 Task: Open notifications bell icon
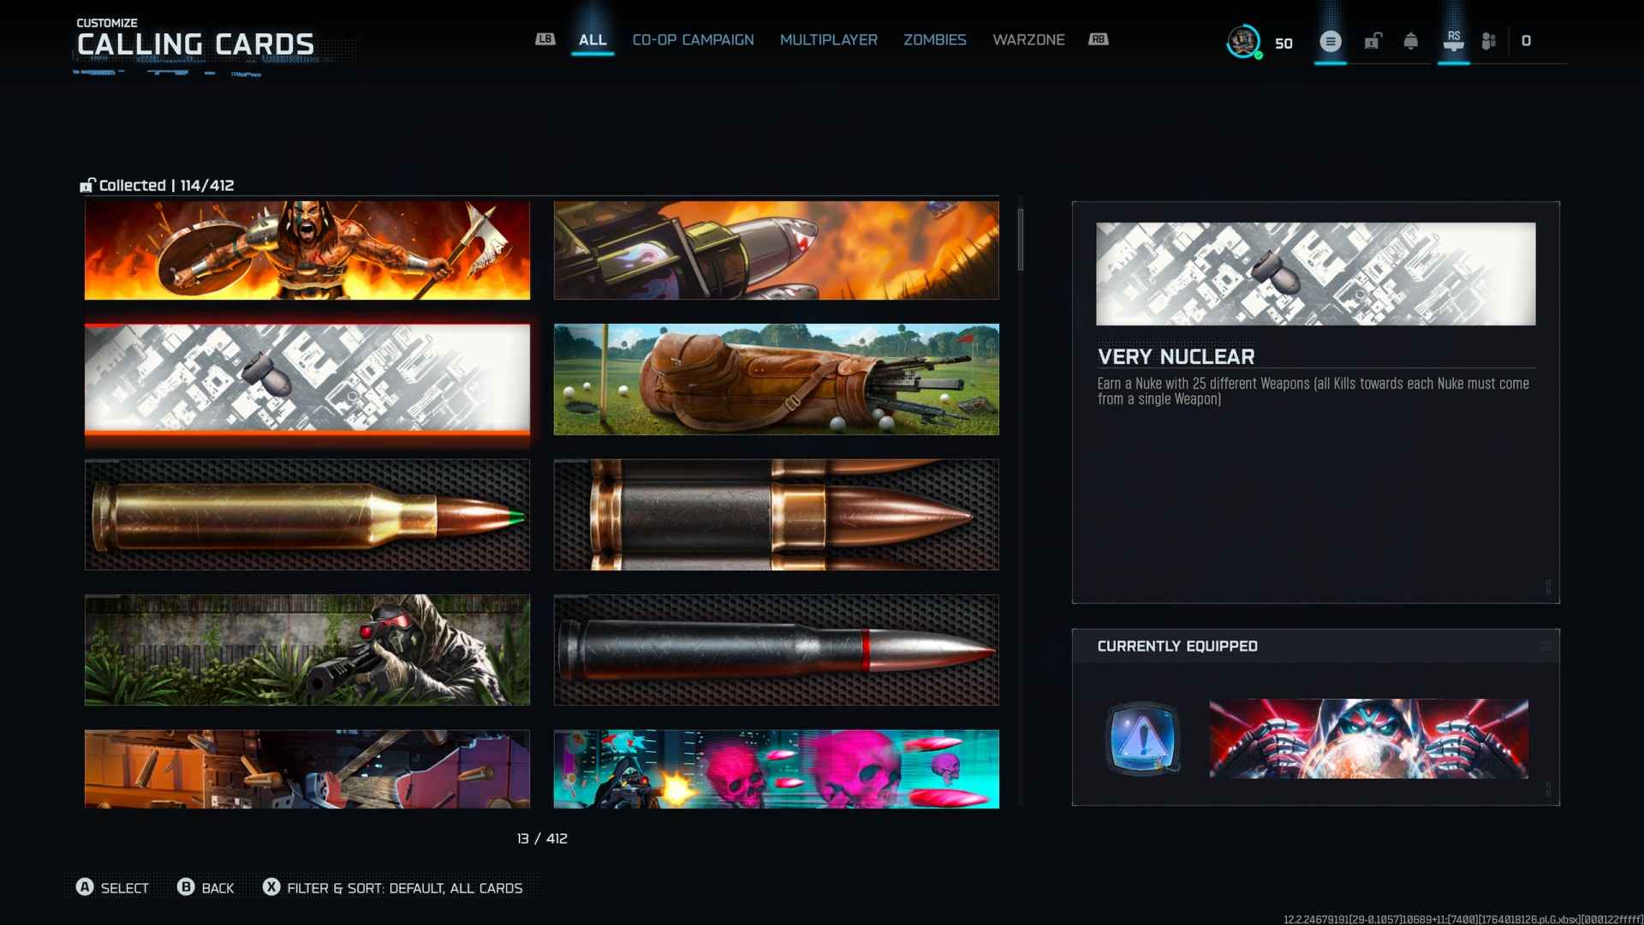point(1410,41)
